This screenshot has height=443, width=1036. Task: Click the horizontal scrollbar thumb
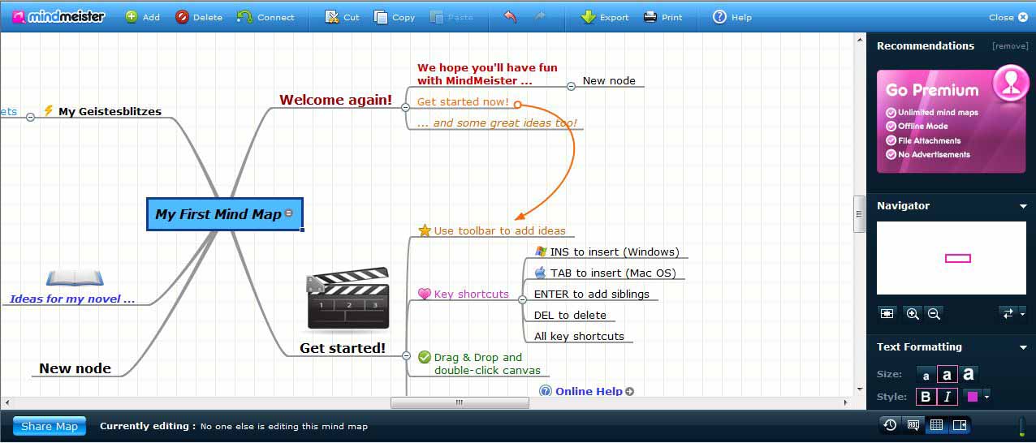pos(460,402)
